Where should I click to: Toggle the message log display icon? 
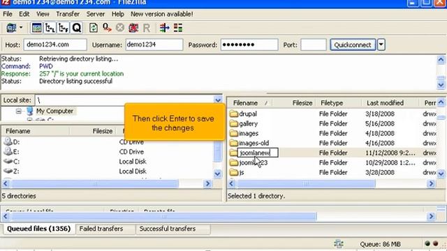(x=36, y=28)
